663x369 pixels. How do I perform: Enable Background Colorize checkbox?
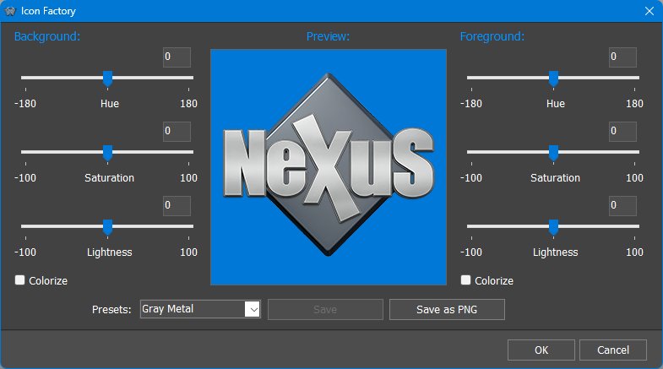(19, 279)
